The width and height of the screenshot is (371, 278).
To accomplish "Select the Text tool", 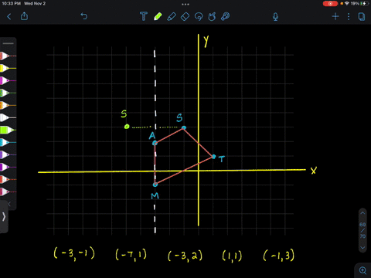I will click(144, 16).
